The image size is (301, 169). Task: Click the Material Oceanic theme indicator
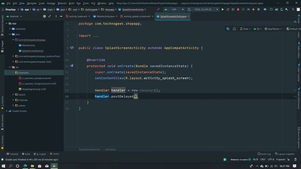241,160
